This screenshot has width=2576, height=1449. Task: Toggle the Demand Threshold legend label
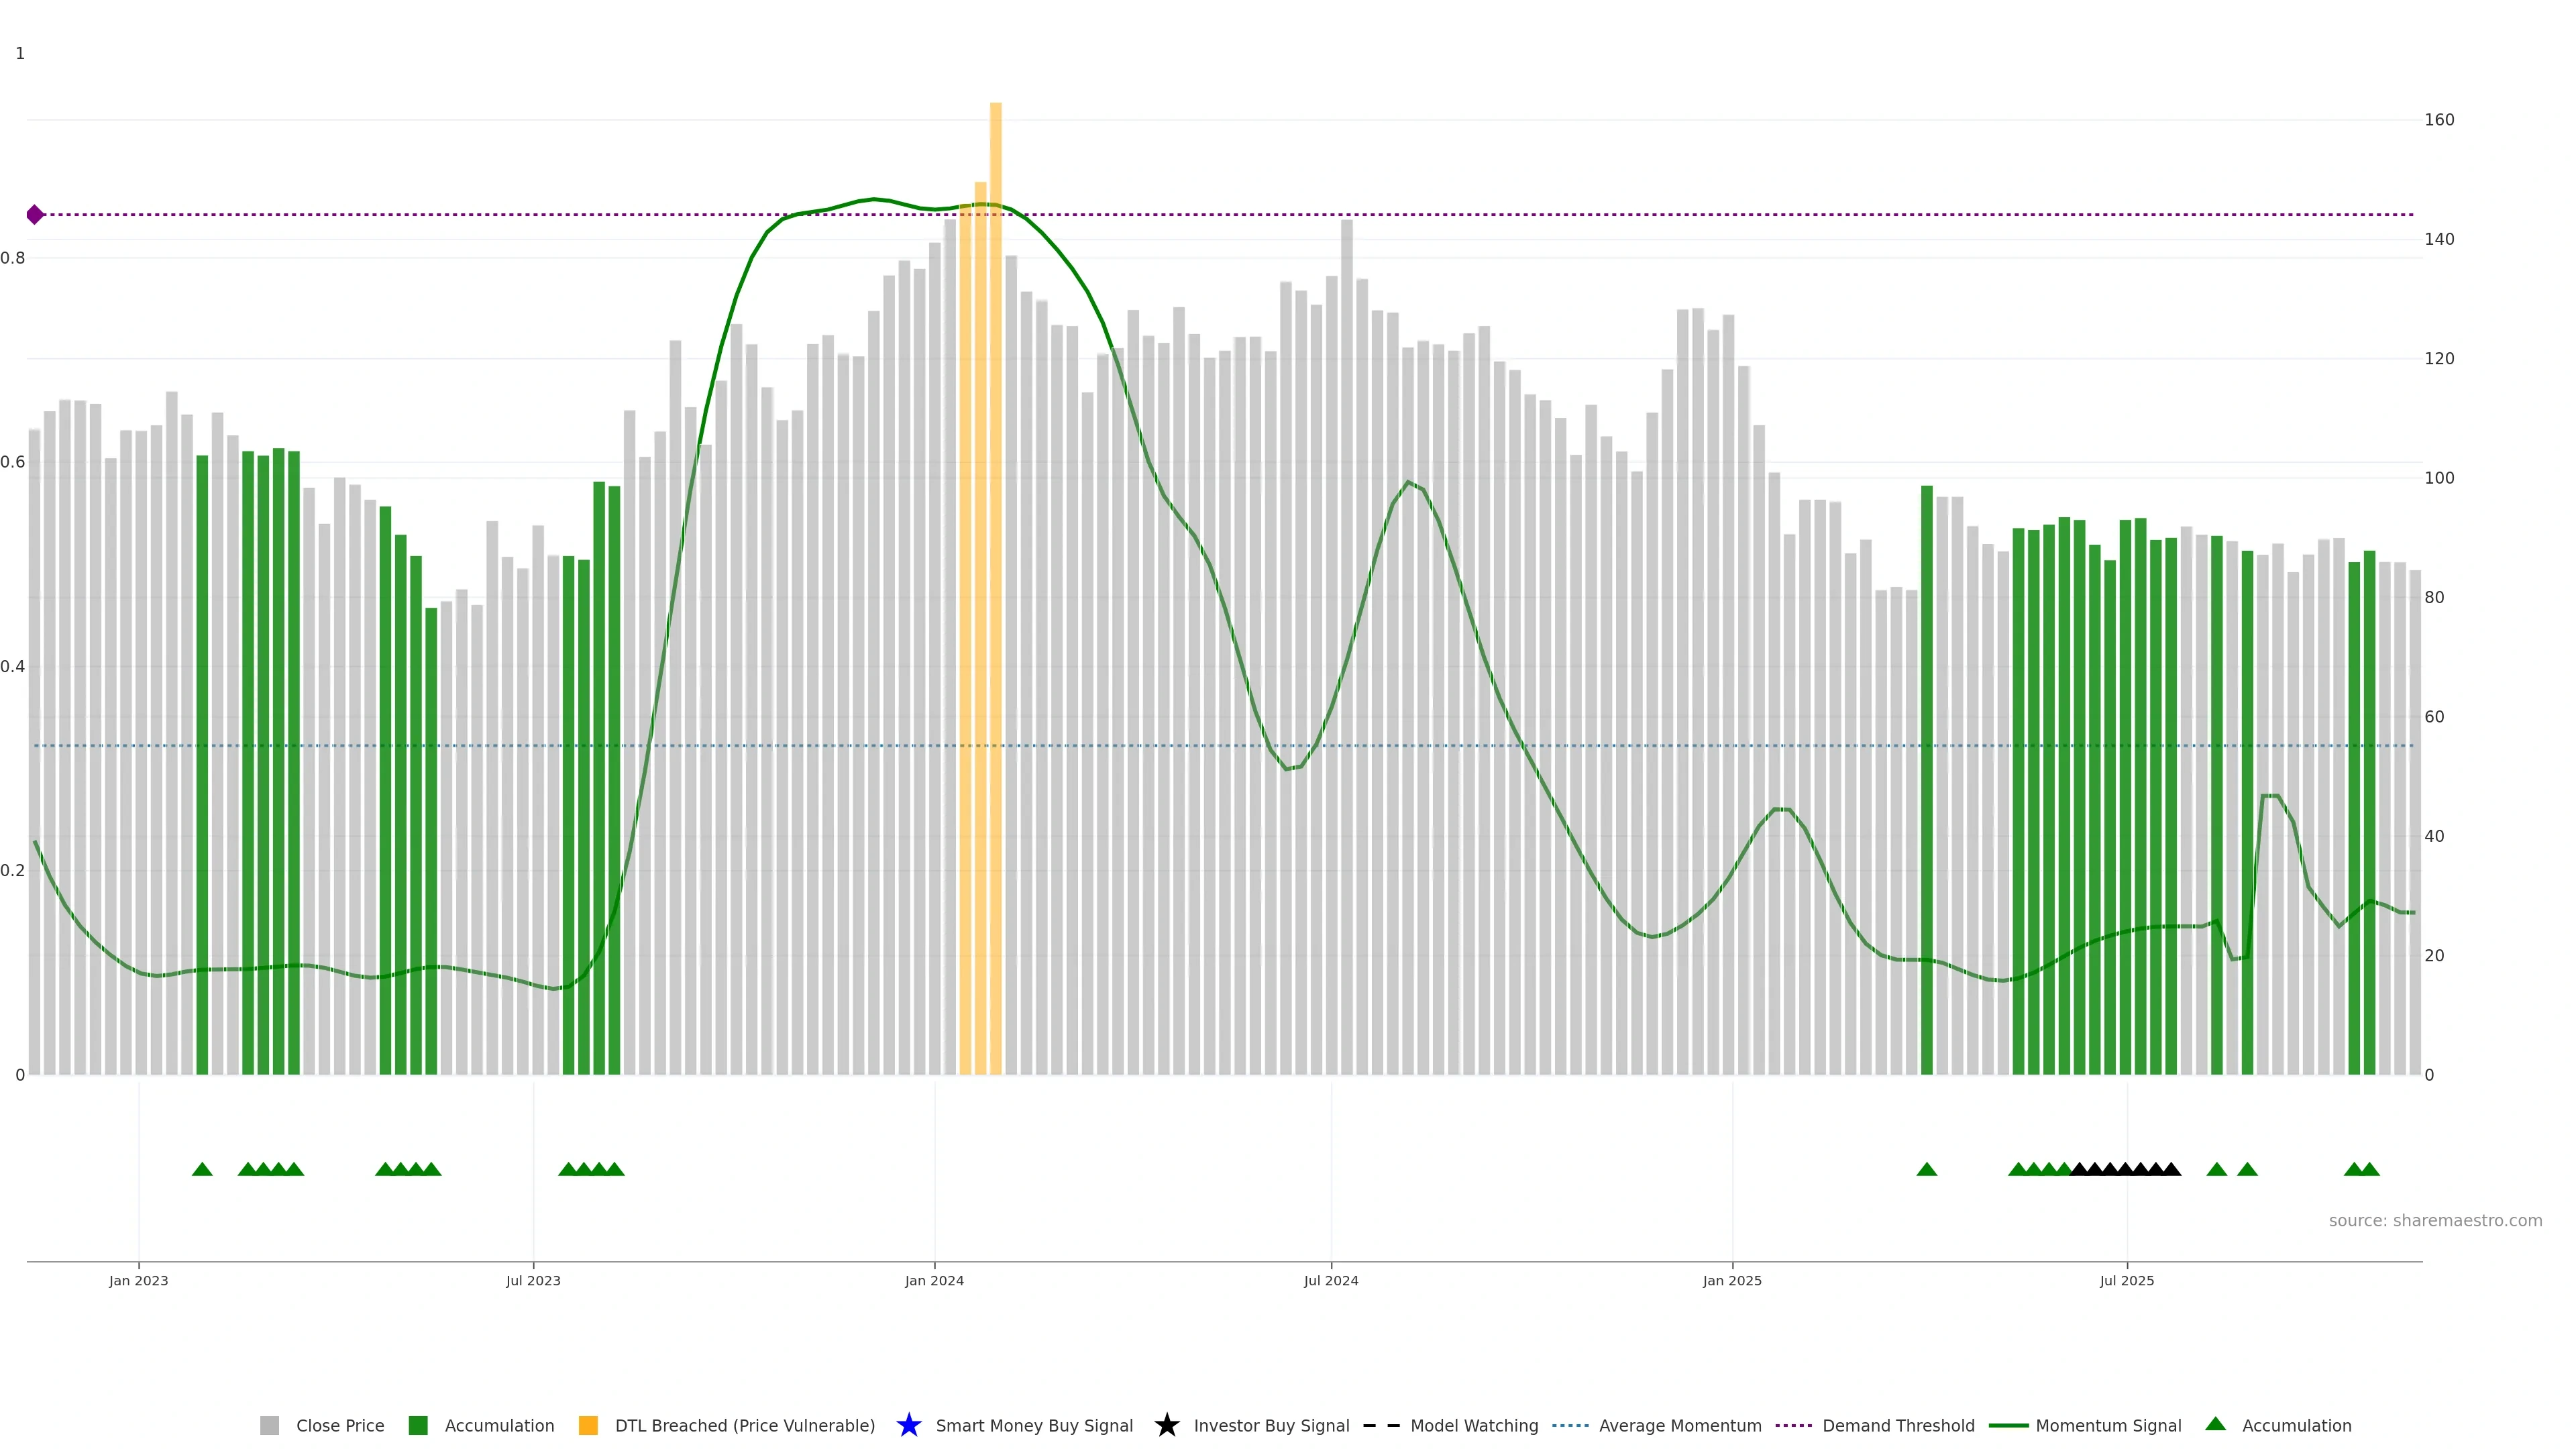click(1898, 1425)
